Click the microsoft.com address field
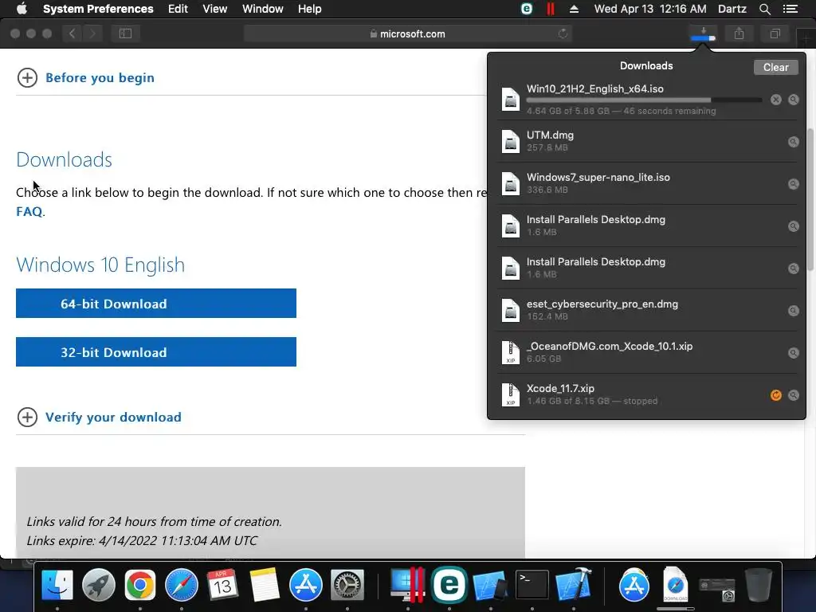 [407, 33]
